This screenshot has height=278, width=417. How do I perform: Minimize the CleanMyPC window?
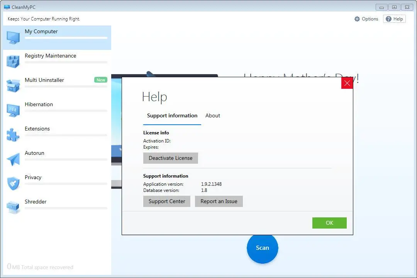click(x=381, y=7)
